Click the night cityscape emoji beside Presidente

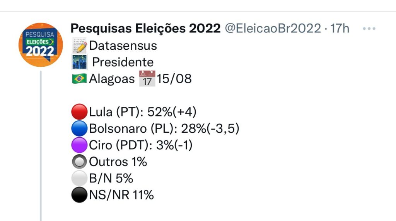(x=79, y=62)
